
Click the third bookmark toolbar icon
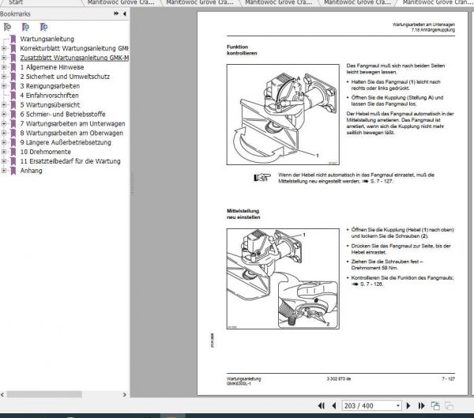coord(43,27)
